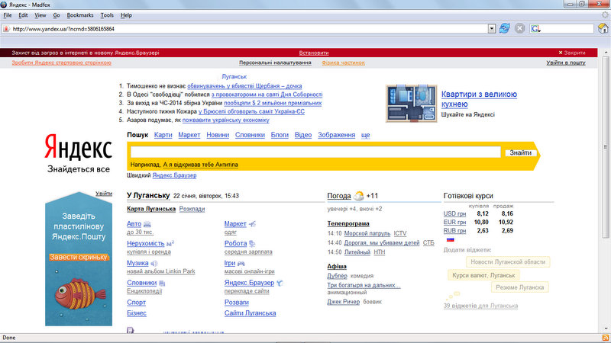Image resolution: width=611 pixels, height=343 pixels.
Task: Click the speaker icon next to Музика
Action: pyautogui.click(x=154, y=263)
